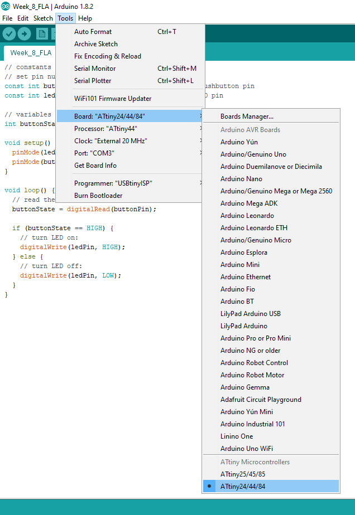Click the Arduino logo in title bar
The image size is (355, 515).
pos(6,6)
